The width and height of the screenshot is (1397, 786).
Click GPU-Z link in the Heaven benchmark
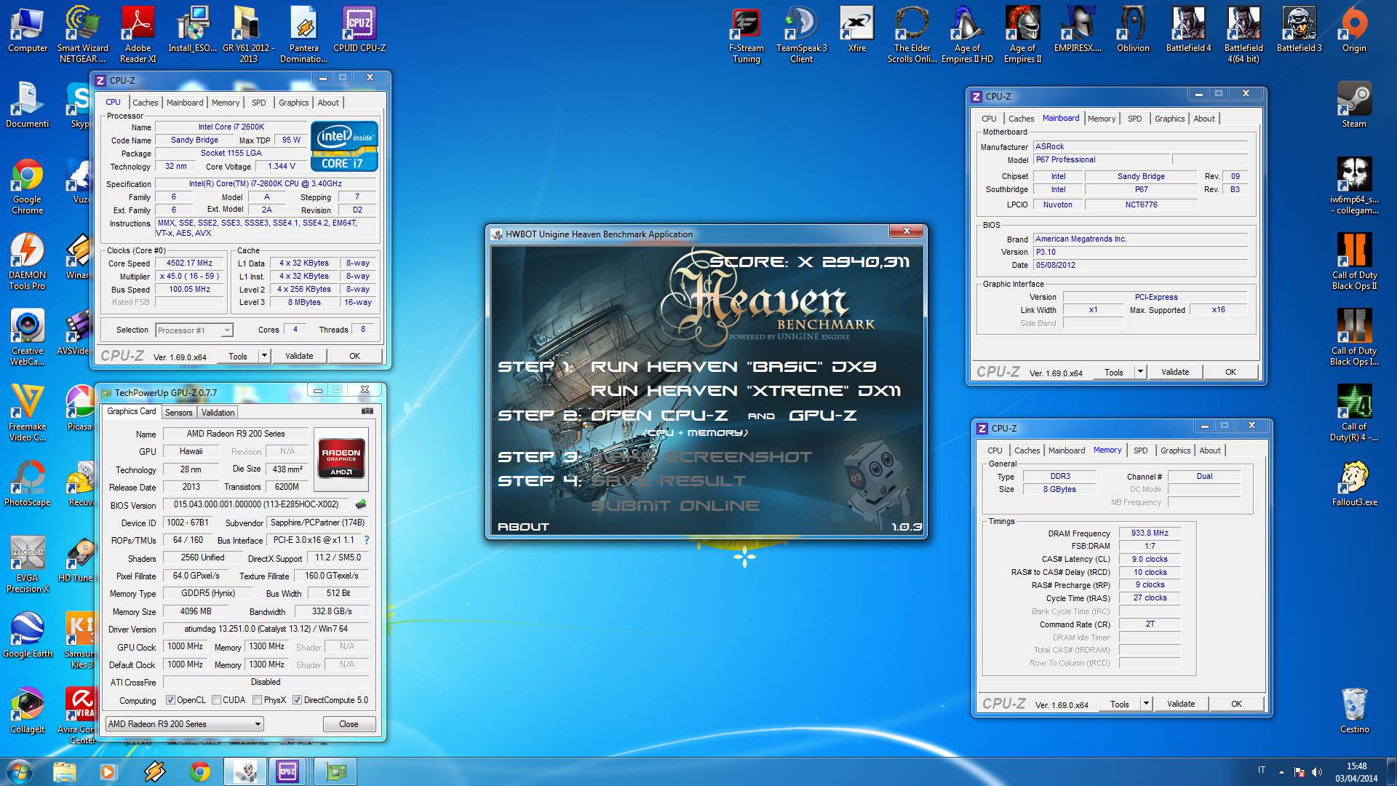(823, 416)
